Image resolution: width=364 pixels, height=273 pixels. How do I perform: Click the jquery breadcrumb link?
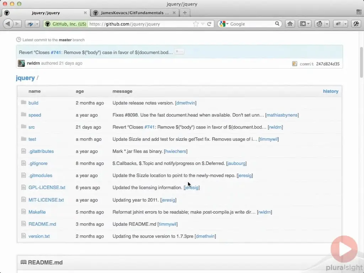[x=25, y=78]
